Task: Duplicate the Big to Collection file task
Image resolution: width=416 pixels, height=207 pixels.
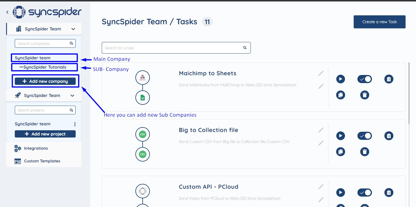Action: click(x=341, y=152)
